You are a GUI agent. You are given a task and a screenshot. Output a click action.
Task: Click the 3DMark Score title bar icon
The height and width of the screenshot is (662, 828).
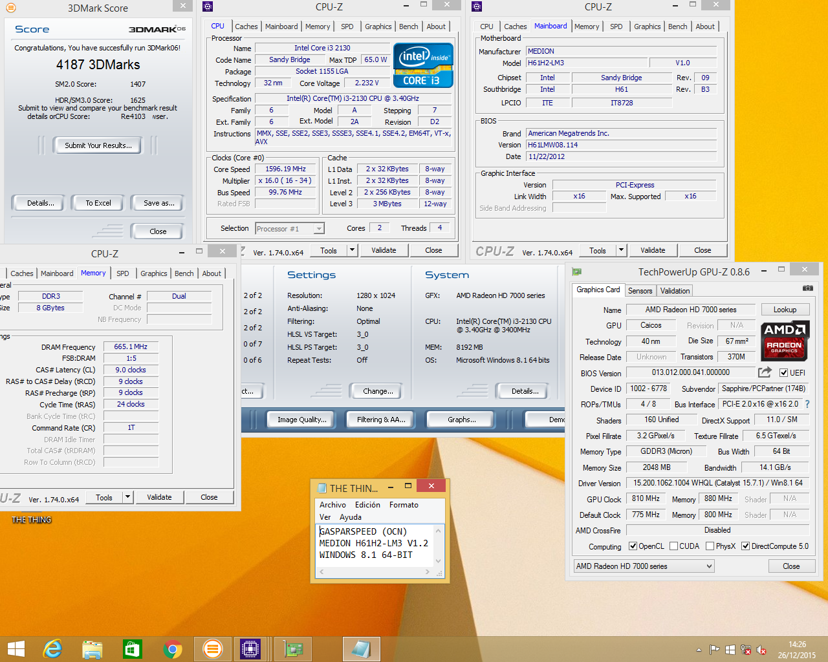click(11, 8)
